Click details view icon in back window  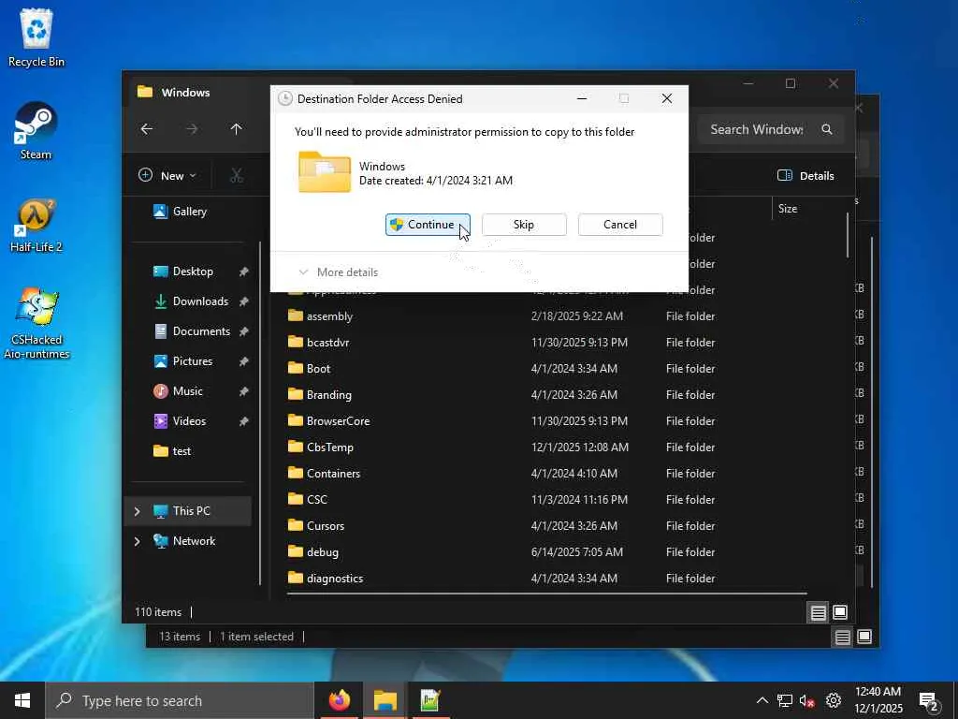point(843,638)
